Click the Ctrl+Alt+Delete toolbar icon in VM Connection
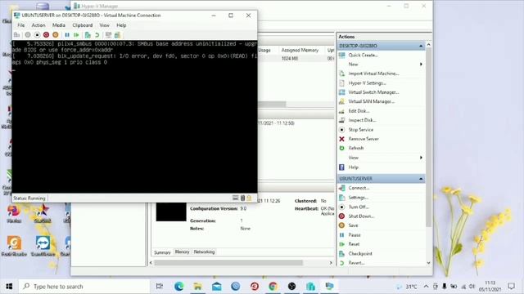This screenshot has width=524, height=294. [x=16, y=35]
